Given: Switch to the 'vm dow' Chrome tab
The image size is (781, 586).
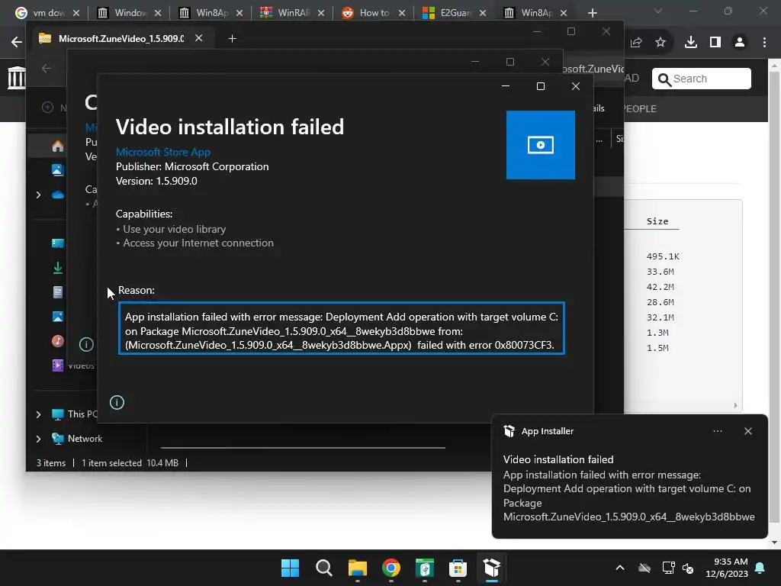Looking at the screenshot, I should pyautogui.click(x=48, y=13).
